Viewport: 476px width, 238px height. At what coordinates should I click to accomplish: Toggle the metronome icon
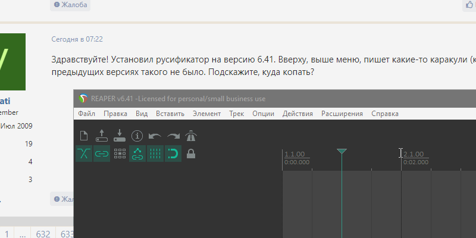191,136
